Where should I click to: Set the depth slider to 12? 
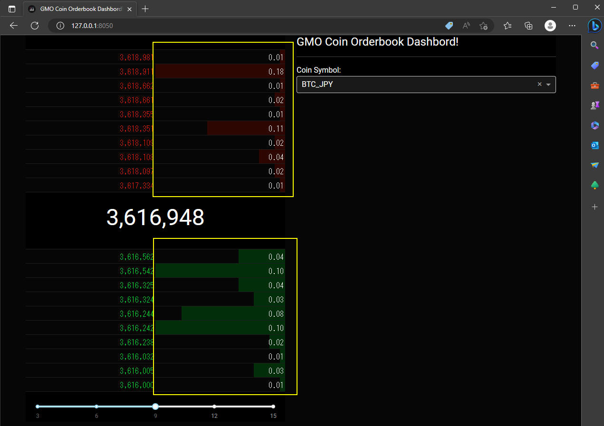click(x=214, y=407)
